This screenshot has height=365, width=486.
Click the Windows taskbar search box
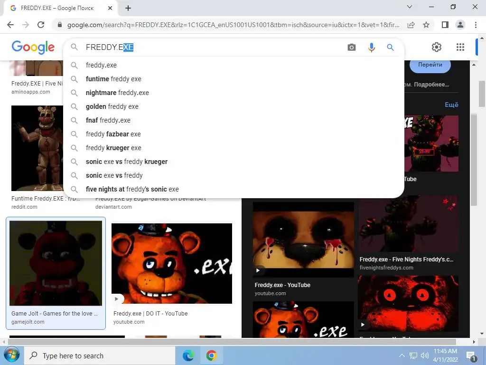click(100, 355)
